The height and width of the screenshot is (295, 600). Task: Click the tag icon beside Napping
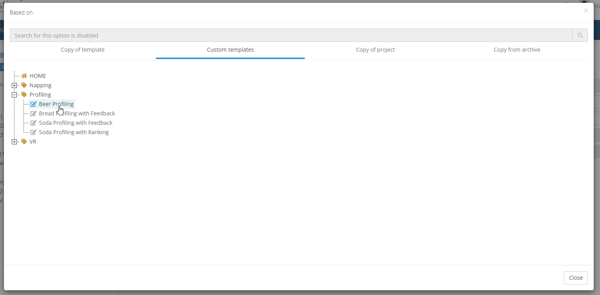click(24, 85)
